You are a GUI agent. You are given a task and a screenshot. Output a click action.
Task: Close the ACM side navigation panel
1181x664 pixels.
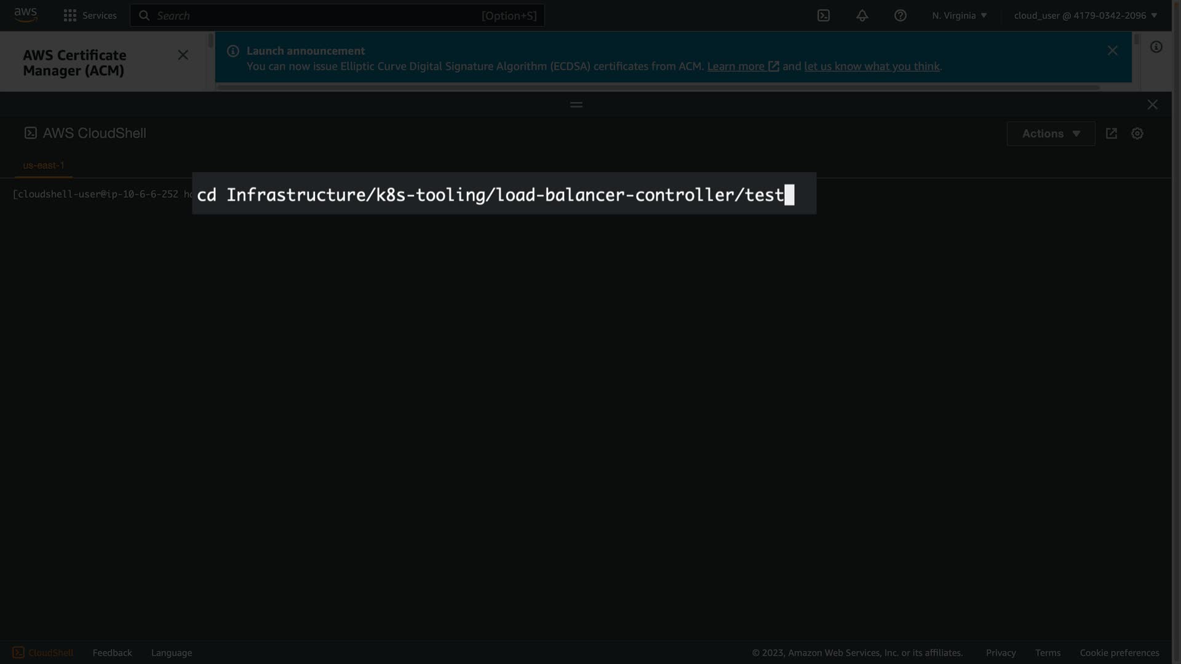point(183,55)
